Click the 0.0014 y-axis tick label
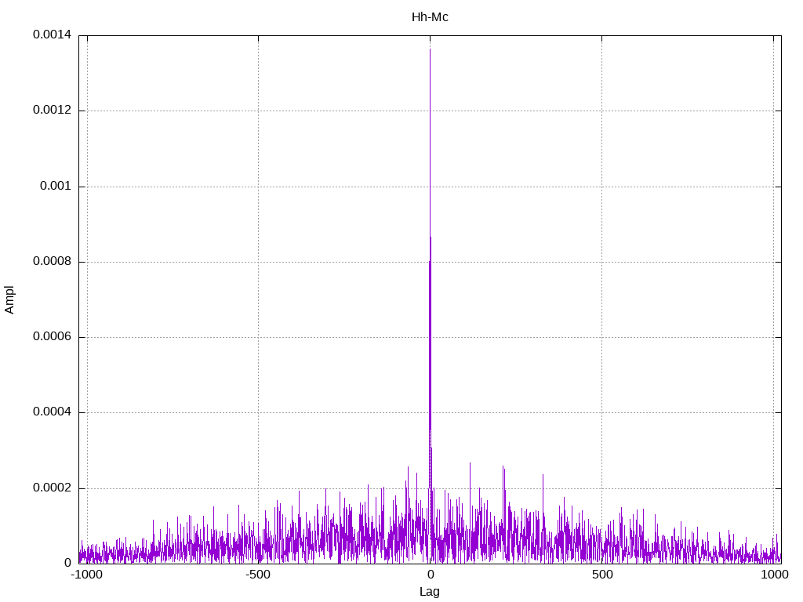 [x=51, y=35]
